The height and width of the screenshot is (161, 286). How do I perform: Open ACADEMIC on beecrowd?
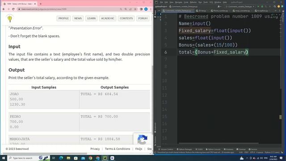pos(108,18)
